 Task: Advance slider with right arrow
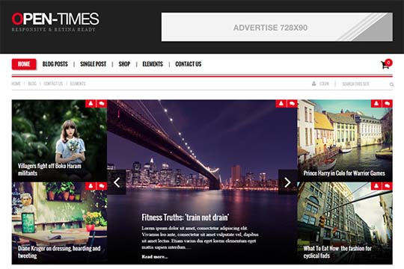(288, 182)
